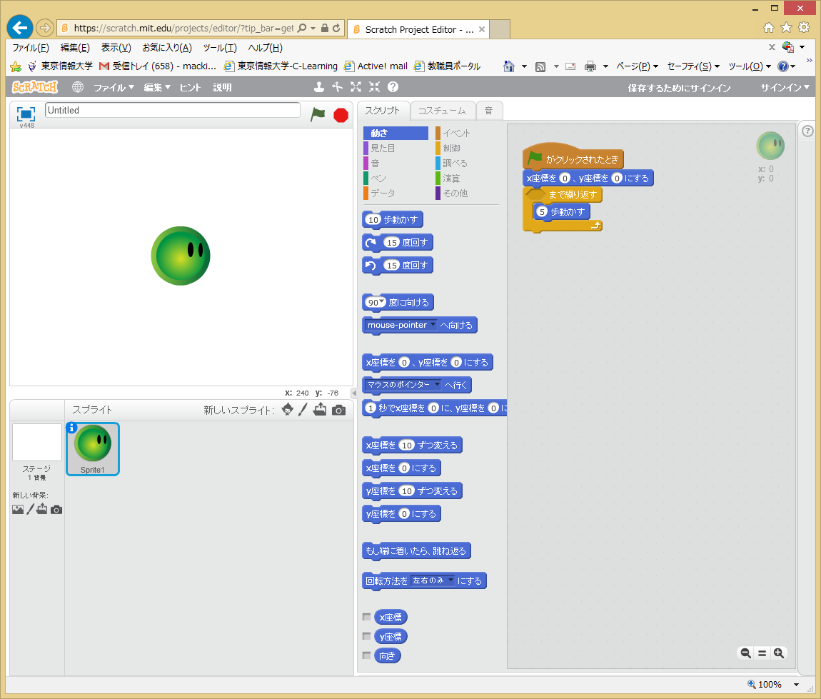Paint a new backdrop icon
This screenshot has width=821, height=699.
tap(31, 509)
